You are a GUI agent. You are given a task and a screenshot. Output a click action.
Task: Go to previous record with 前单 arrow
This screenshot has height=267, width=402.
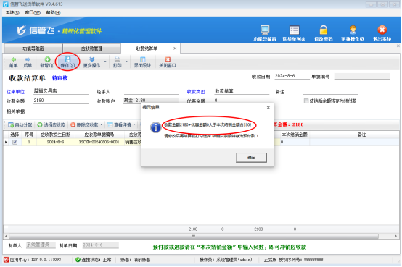click(x=14, y=59)
